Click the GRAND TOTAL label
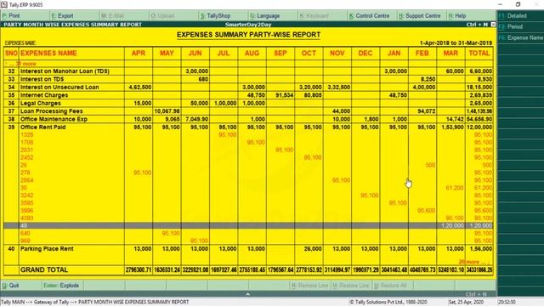This screenshot has width=544, height=306. (x=44, y=270)
